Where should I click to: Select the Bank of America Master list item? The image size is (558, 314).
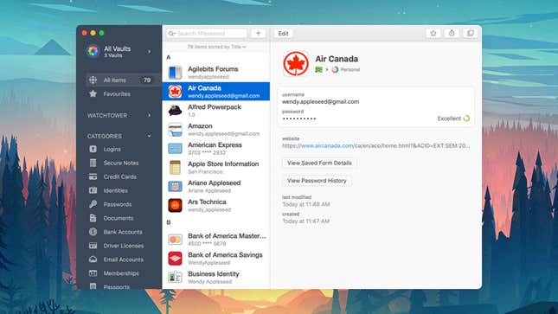[x=216, y=240]
